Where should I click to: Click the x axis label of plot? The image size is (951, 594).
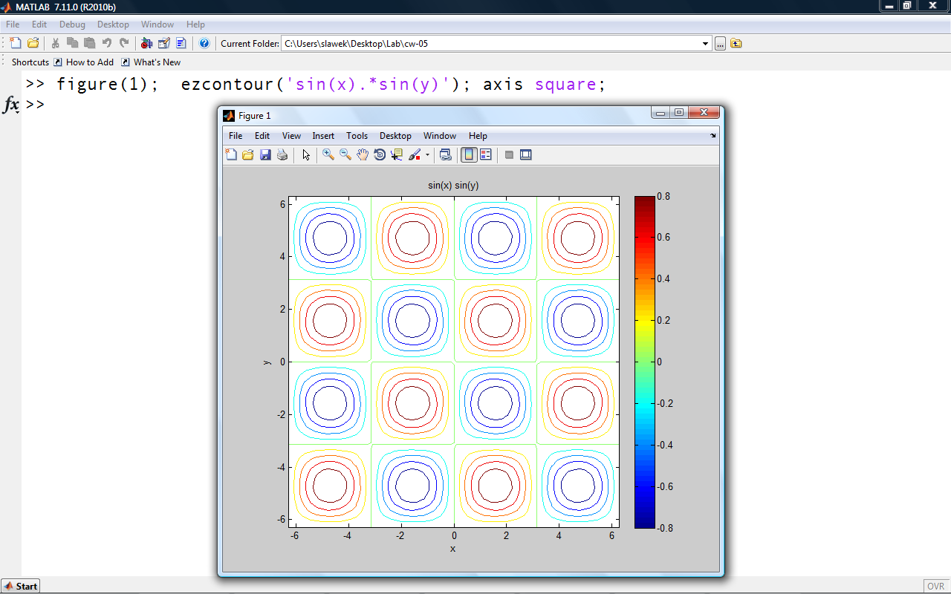pyautogui.click(x=452, y=549)
